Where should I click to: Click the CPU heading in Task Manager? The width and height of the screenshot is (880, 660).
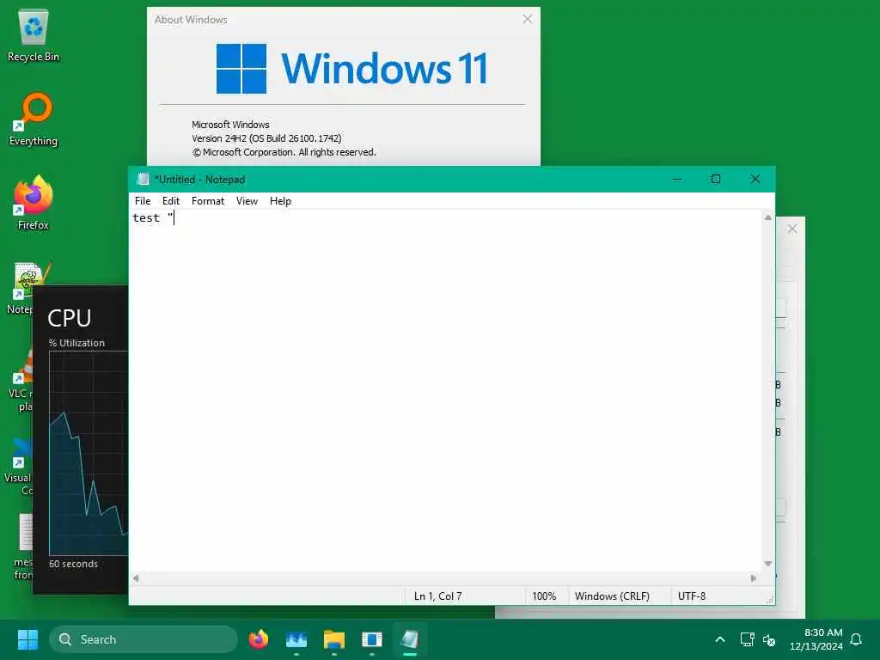[x=69, y=318]
